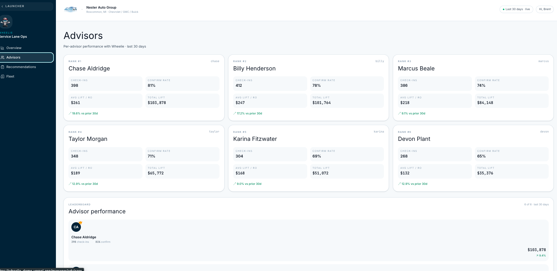Click the up arrow beside 9.4% in the leaderboard
The height and width of the screenshot is (271, 557).
pos(537,256)
